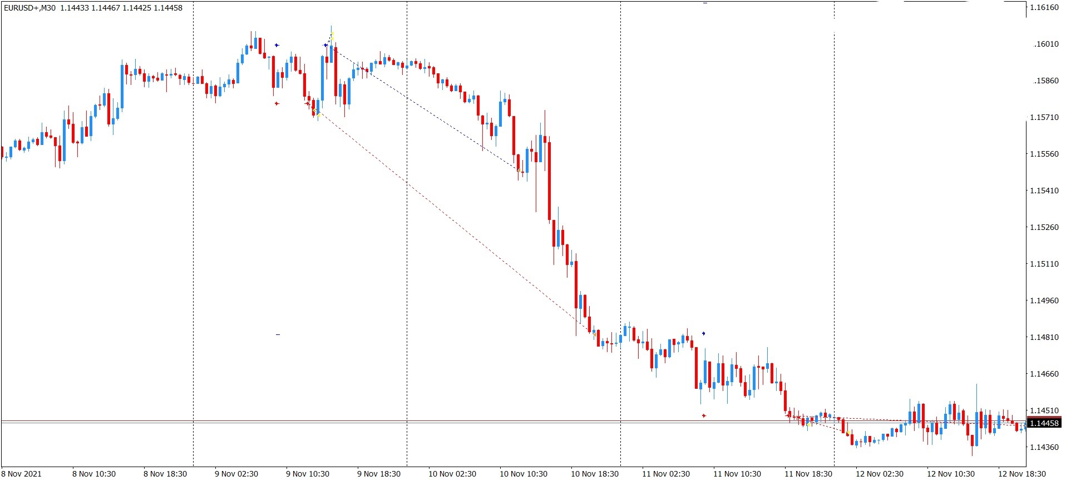The width and height of the screenshot is (1066, 481).
Task: Click time axis label 10 Nov 02:30
Action: click(x=452, y=474)
